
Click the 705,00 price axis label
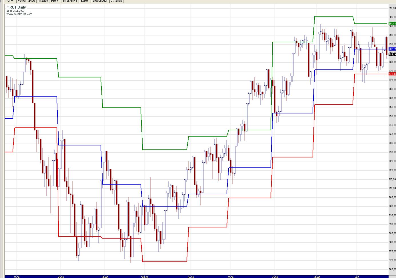point(392,197)
